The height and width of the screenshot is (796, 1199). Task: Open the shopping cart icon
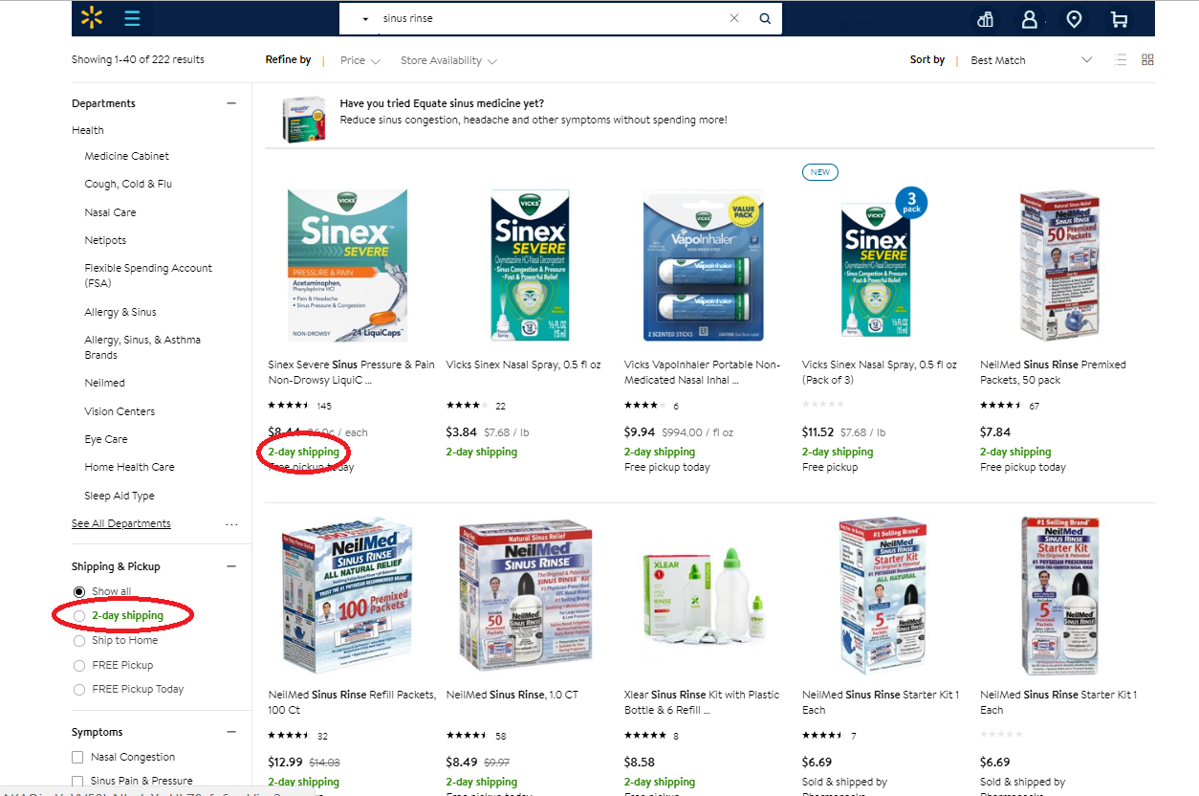pos(1119,19)
